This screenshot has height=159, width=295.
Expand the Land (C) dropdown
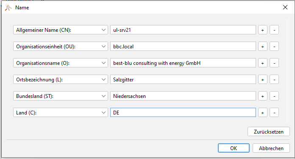[x=60, y=113]
